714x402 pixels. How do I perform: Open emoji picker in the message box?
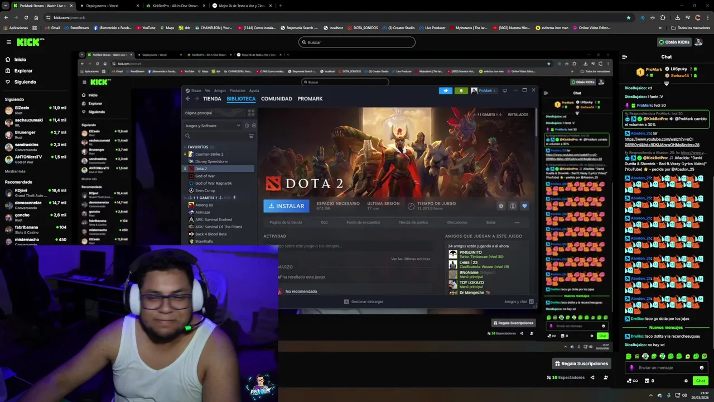coord(701,367)
